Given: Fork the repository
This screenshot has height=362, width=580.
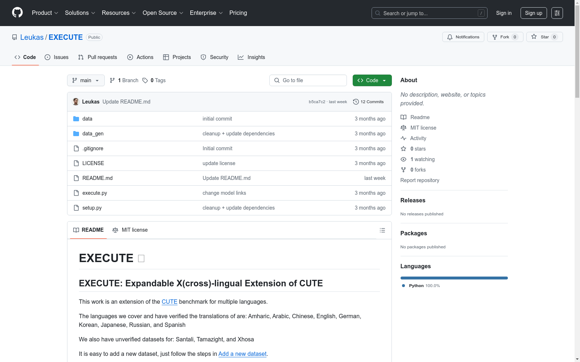Looking at the screenshot, I should tap(505, 37).
